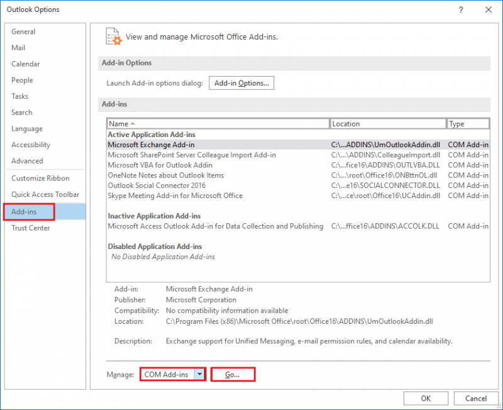This screenshot has width=503, height=410.
Task: Click the Go button next to Manage
Action: pos(233,374)
